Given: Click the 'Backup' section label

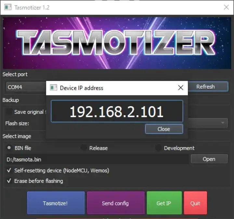Looking at the screenshot, I should coord(11,100).
